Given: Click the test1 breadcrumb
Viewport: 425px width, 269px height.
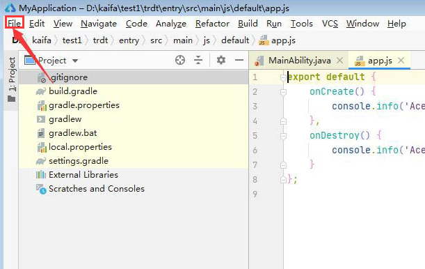Looking at the screenshot, I should [x=72, y=40].
